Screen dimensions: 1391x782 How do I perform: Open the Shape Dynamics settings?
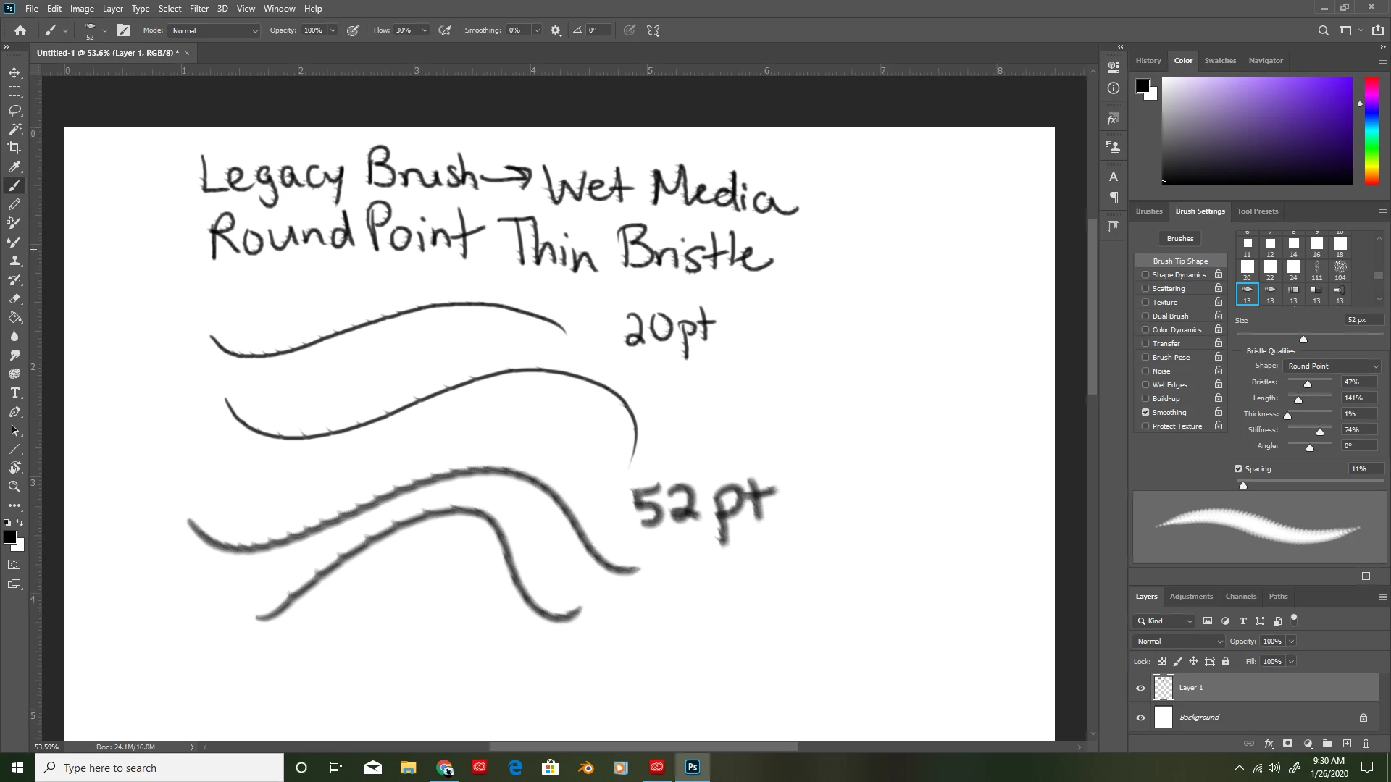pos(1179,275)
